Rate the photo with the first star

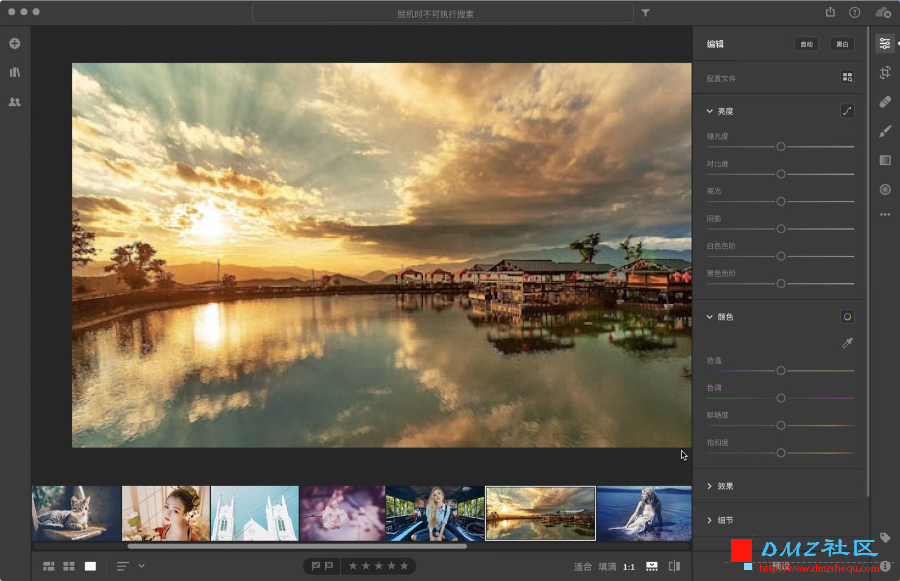[353, 566]
